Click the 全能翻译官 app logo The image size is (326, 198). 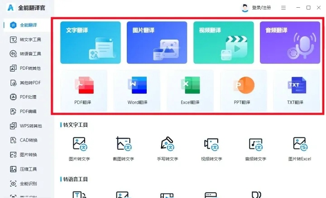coord(10,8)
